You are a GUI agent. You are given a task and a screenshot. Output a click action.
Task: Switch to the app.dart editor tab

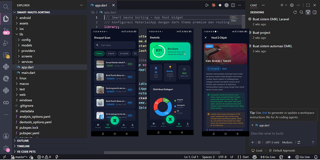click(x=101, y=5)
